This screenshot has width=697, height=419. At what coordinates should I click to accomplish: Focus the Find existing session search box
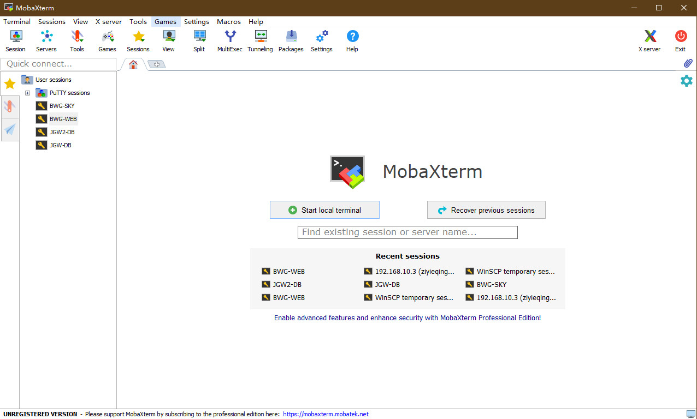tap(407, 232)
